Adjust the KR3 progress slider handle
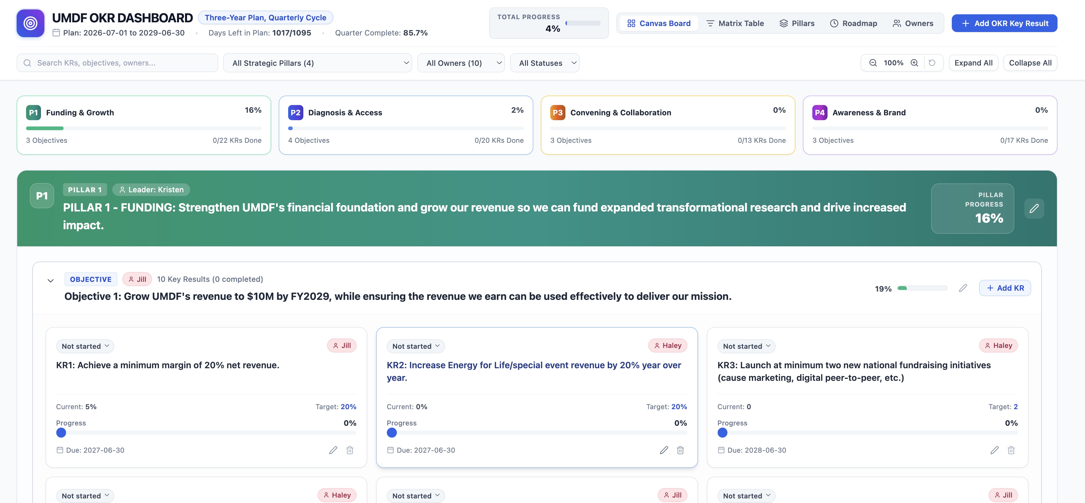The width and height of the screenshot is (1085, 503). 722,433
